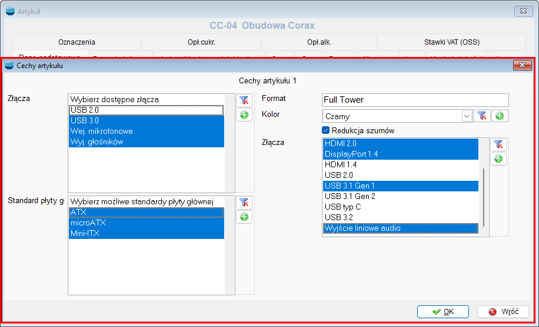Select USB 2.0 in left Złącza list

pos(146,110)
